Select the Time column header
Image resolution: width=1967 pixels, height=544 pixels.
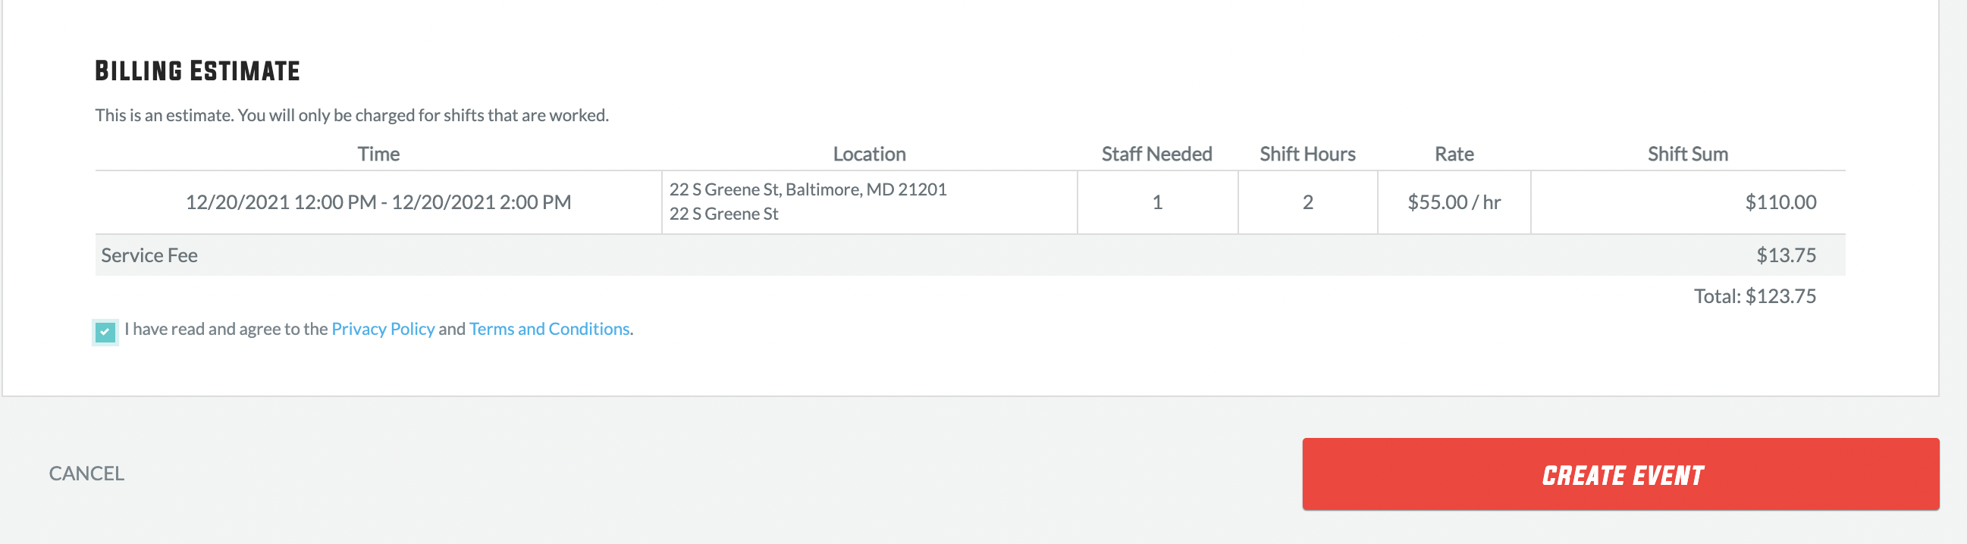(x=378, y=154)
